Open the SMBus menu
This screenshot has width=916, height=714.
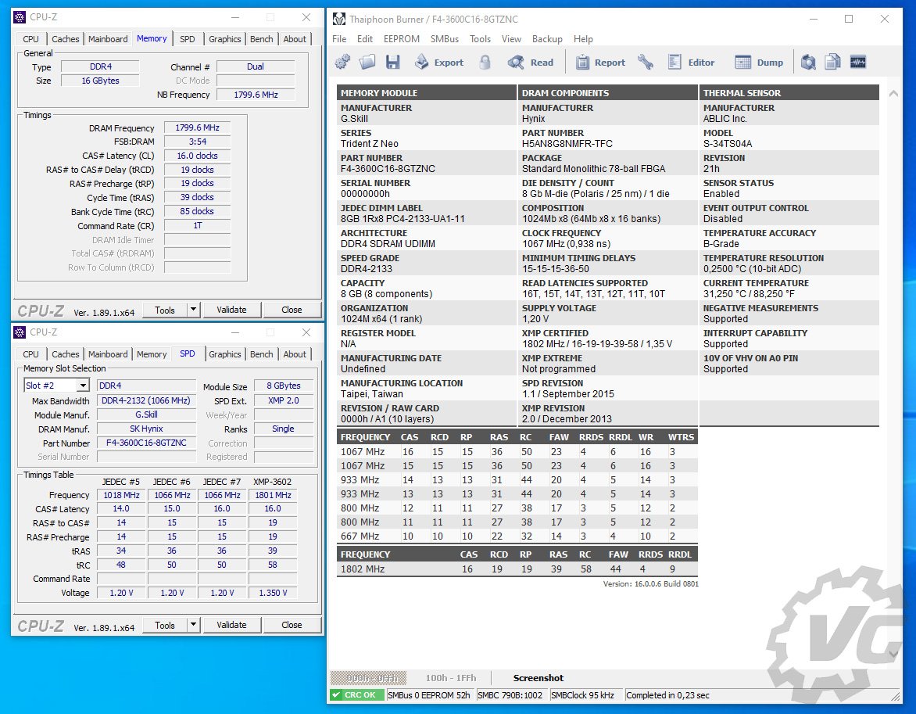coord(445,38)
